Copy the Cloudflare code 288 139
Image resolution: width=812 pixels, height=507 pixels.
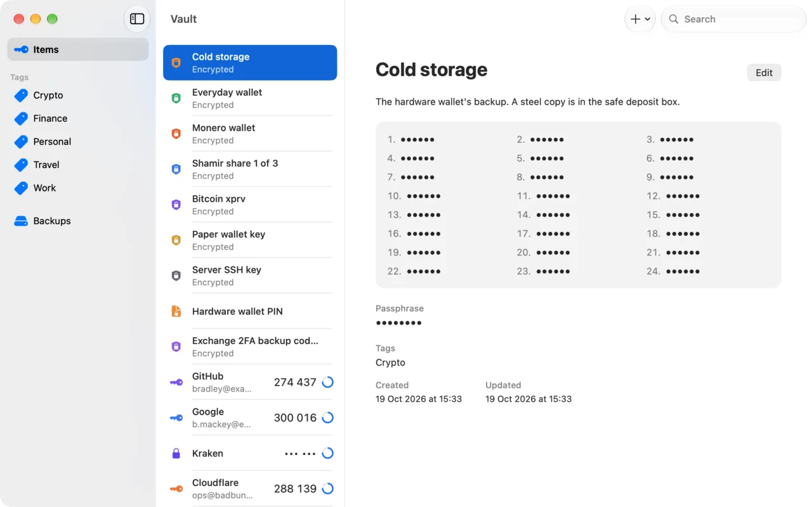tap(295, 489)
